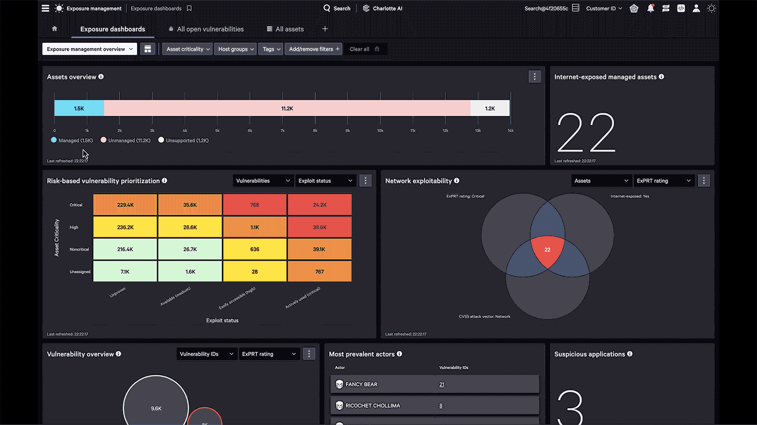
Task: Click the Unsupported 1.2K white bar segment
Action: point(490,108)
